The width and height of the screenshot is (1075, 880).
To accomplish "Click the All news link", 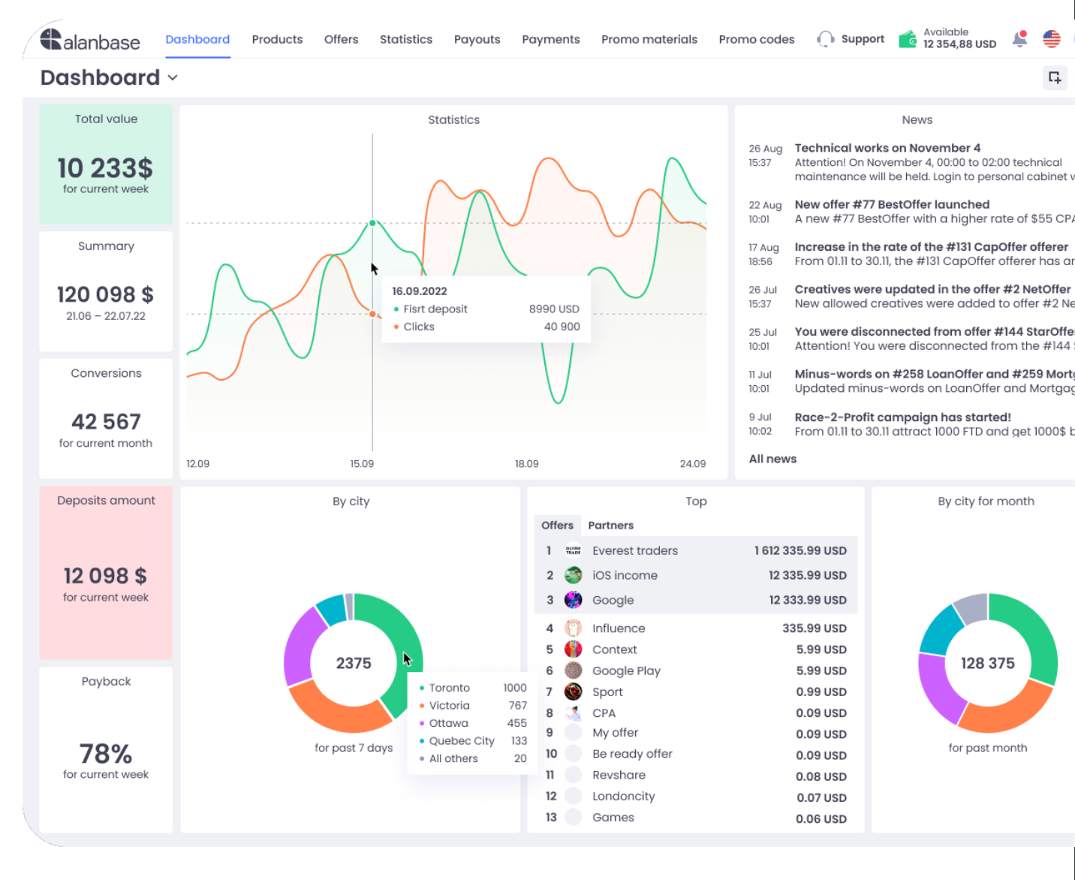I will tap(772, 459).
